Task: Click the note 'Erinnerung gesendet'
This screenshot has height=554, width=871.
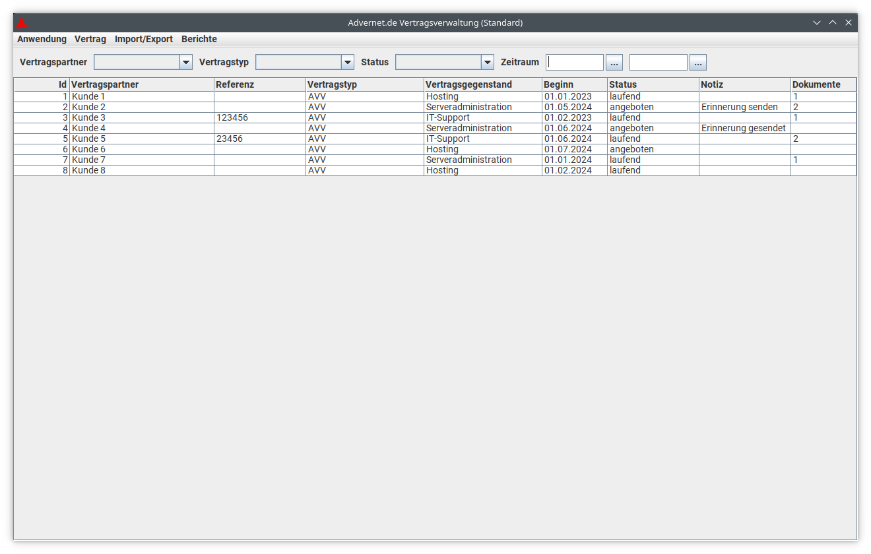Action: point(744,128)
